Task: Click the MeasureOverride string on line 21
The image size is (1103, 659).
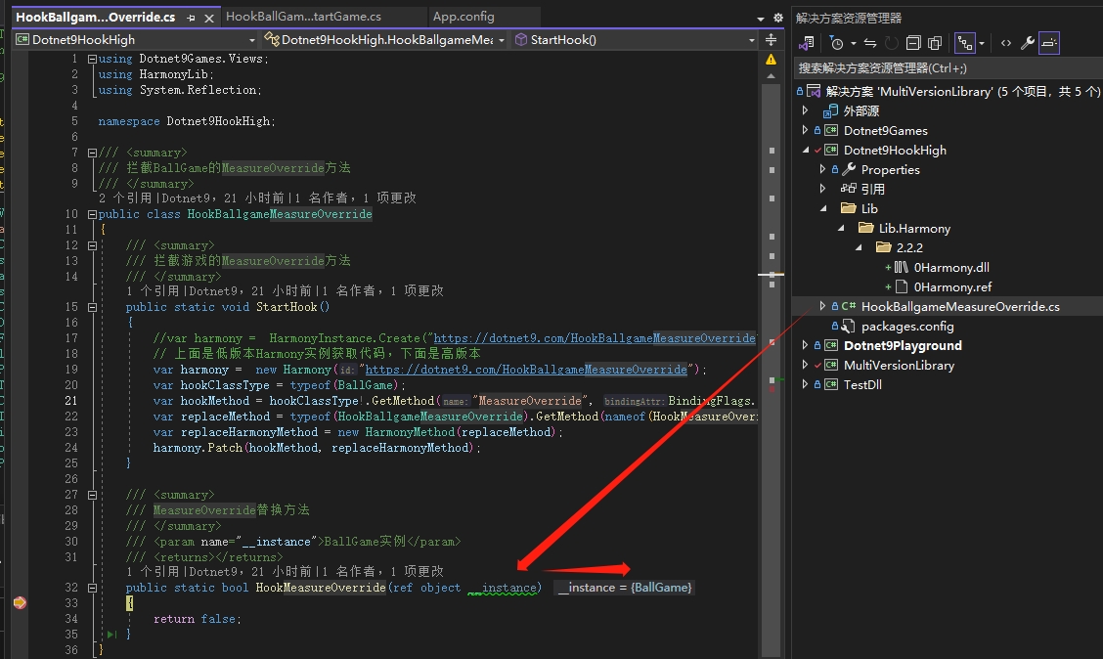Action: [530, 401]
